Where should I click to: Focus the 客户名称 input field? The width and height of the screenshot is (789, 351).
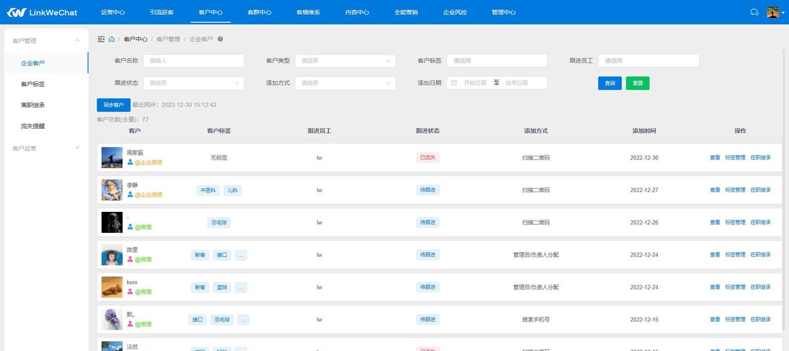tap(194, 60)
